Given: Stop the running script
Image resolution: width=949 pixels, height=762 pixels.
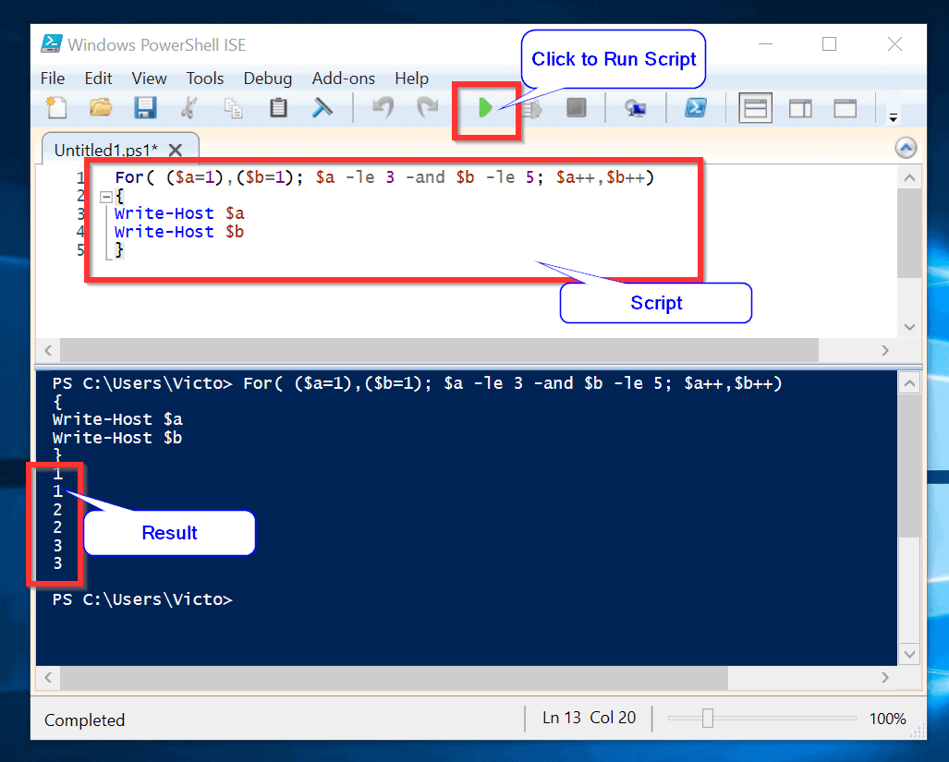Looking at the screenshot, I should tap(577, 107).
